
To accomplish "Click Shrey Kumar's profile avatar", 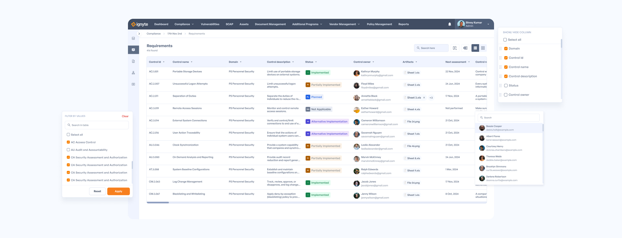I will tap(461, 24).
